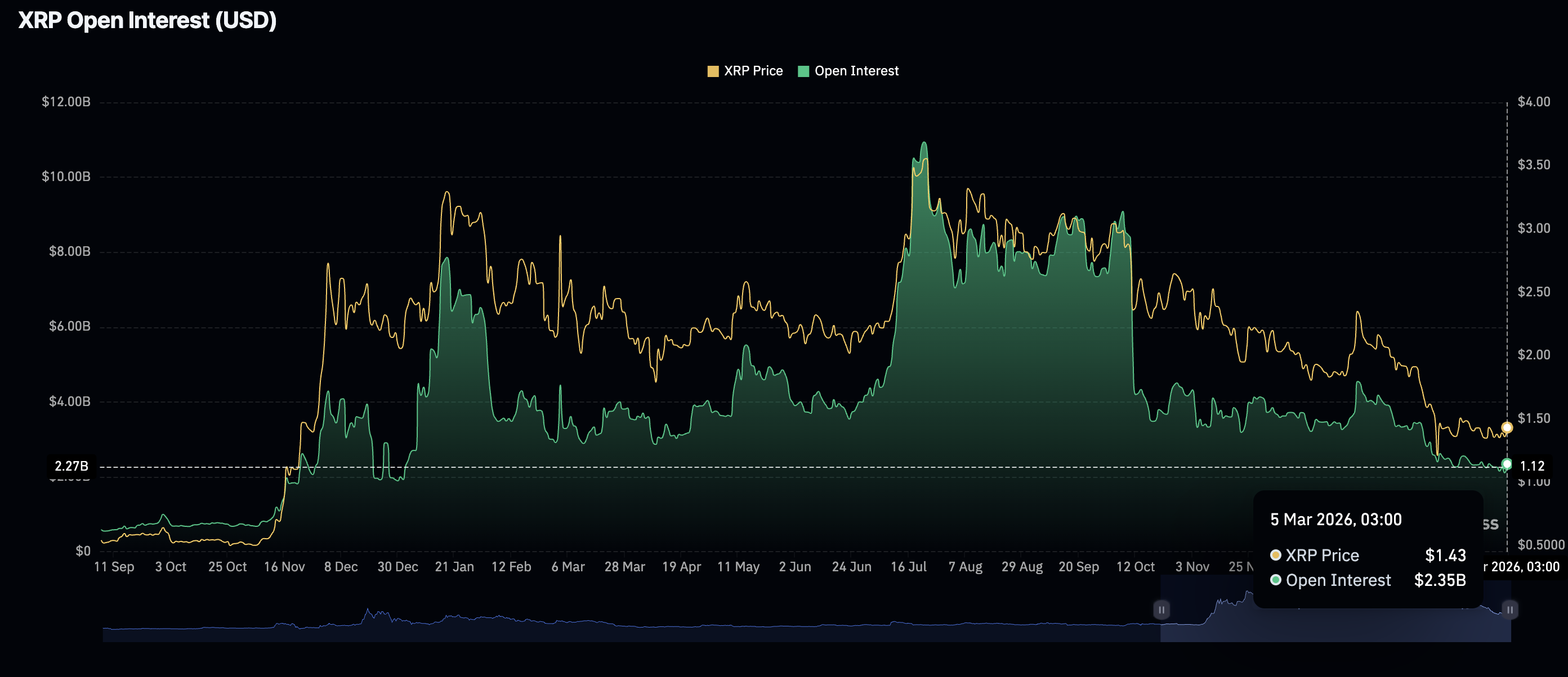The height and width of the screenshot is (677, 1568).
Task: Click the 11 Sep x-axis date label
Action: click(114, 566)
